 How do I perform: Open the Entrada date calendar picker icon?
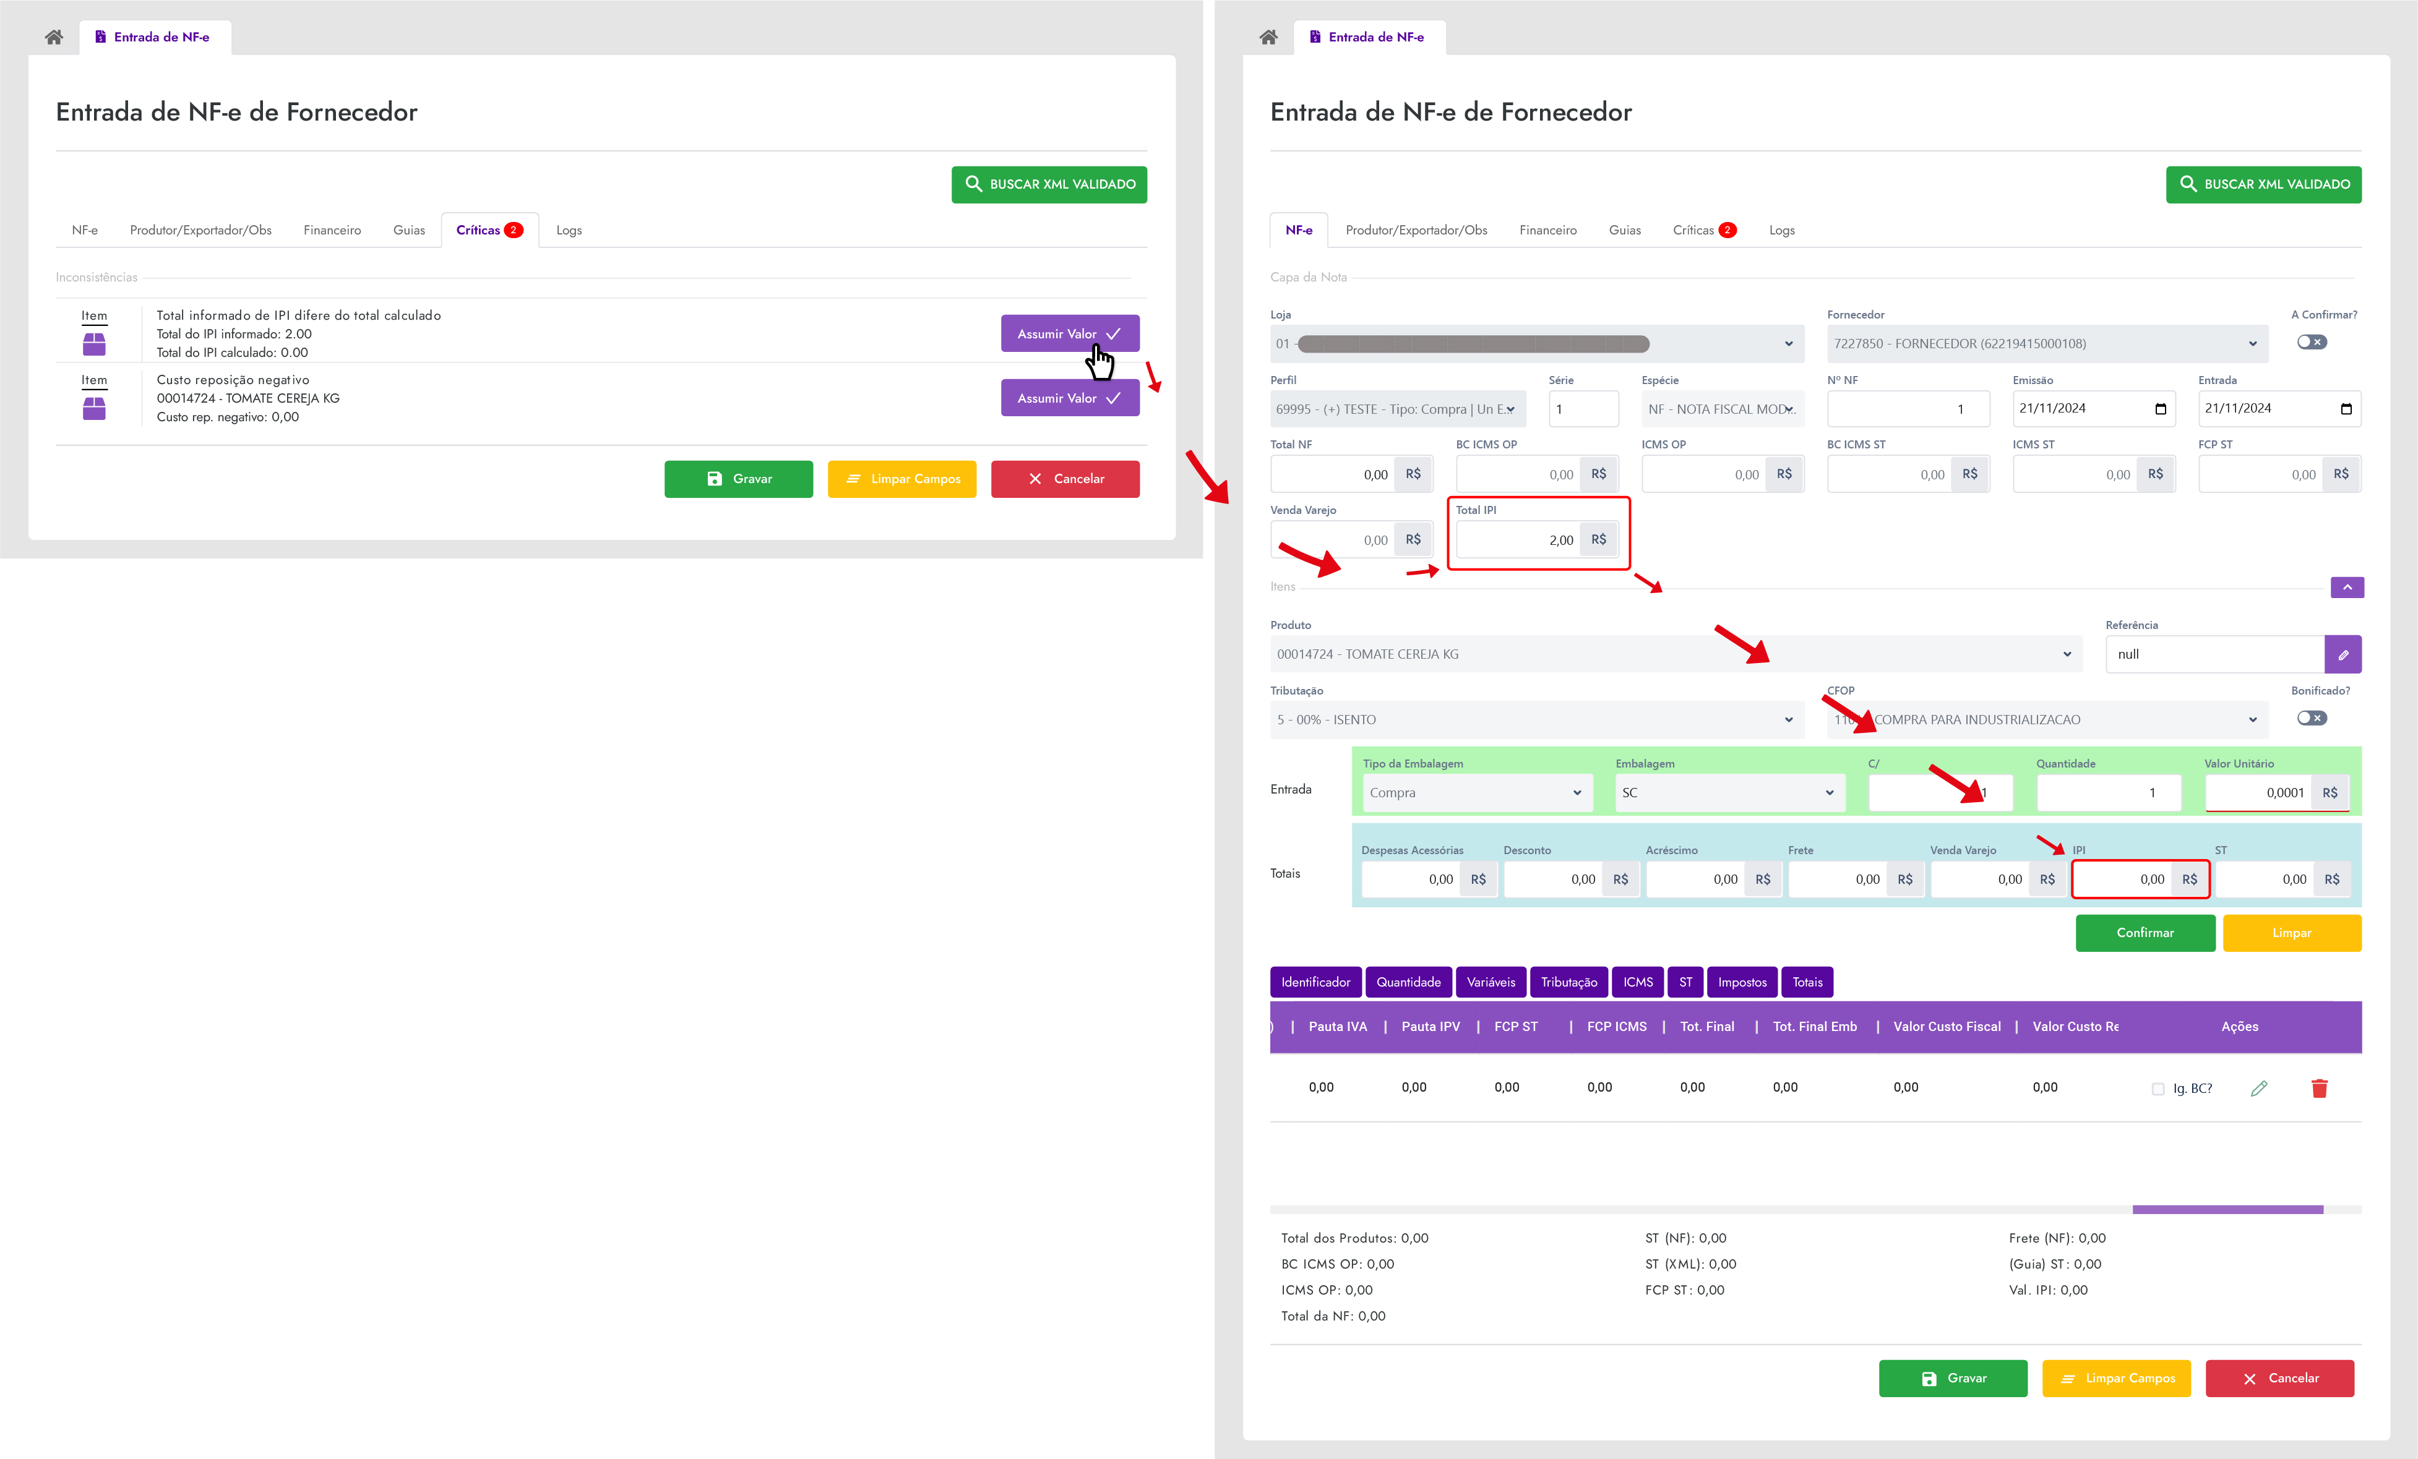[x=2346, y=409]
